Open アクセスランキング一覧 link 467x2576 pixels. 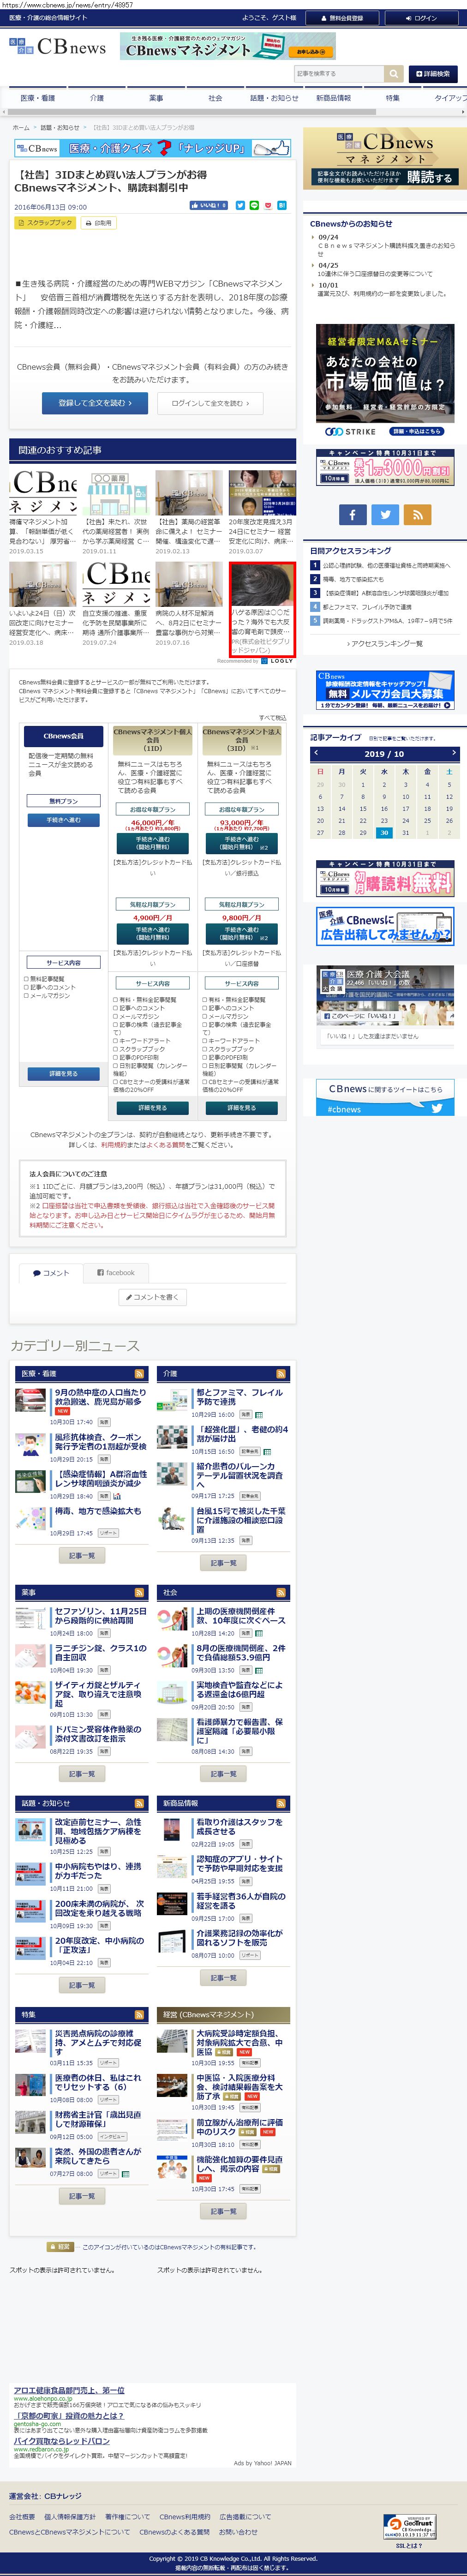pos(385,644)
